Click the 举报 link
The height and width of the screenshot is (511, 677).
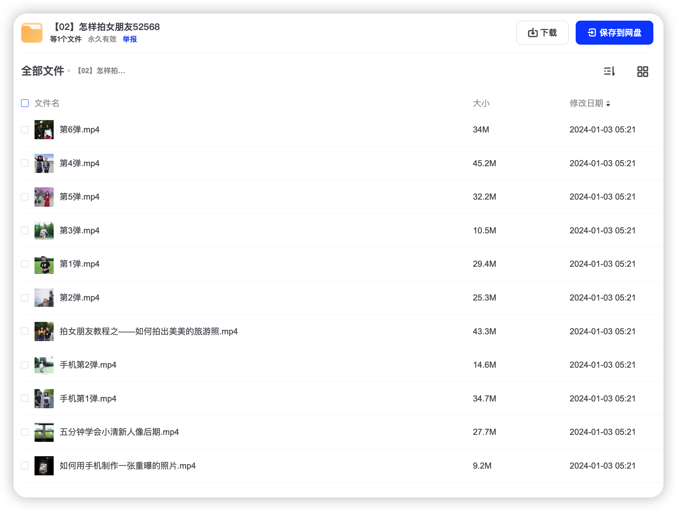point(130,39)
